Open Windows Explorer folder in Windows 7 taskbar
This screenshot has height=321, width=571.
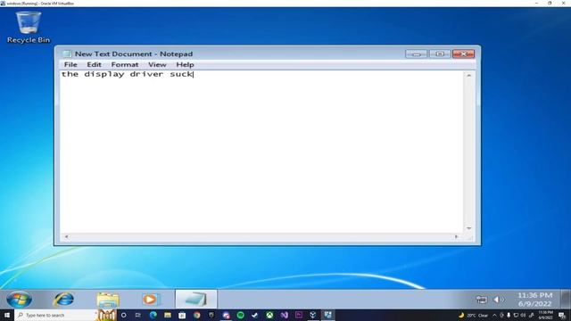coord(108,300)
